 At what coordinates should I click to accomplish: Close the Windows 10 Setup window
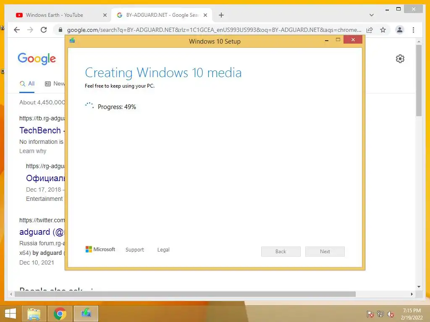click(x=353, y=40)
